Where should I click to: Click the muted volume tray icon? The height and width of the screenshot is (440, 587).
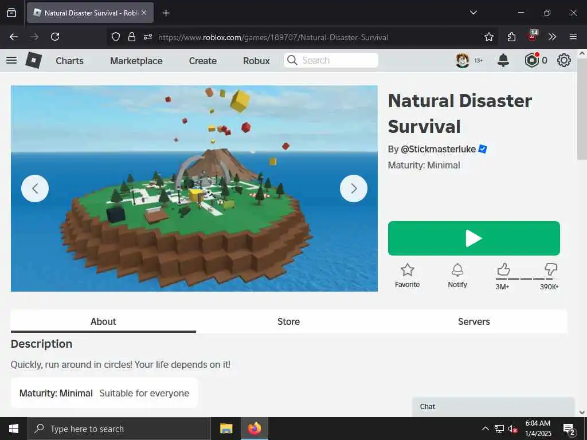(513, 429)
